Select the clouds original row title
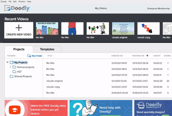This screenshot has width=172, height=116. 54,81
